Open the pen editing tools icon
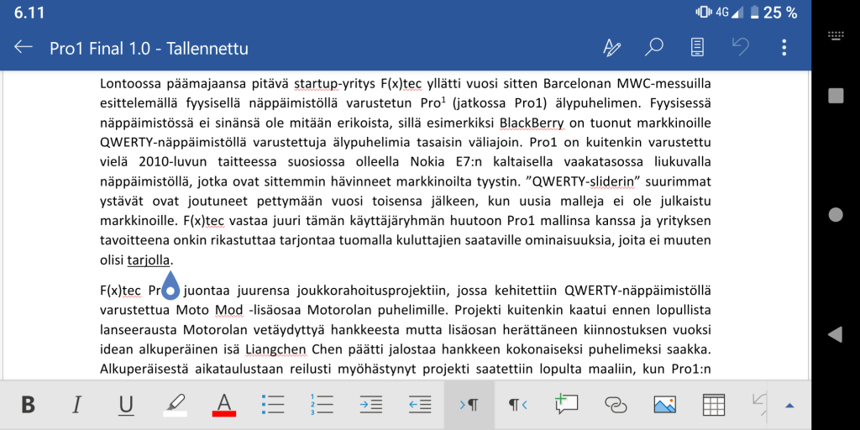Viewport: 860px width, 430px height. (x=611, y=48)
